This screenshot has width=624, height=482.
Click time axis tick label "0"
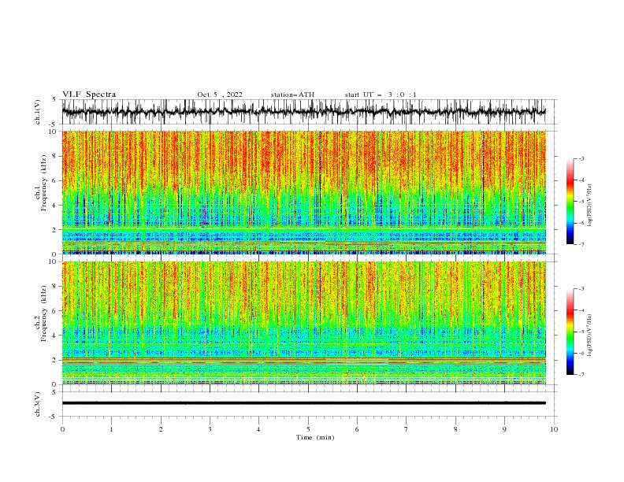[62, 429]
